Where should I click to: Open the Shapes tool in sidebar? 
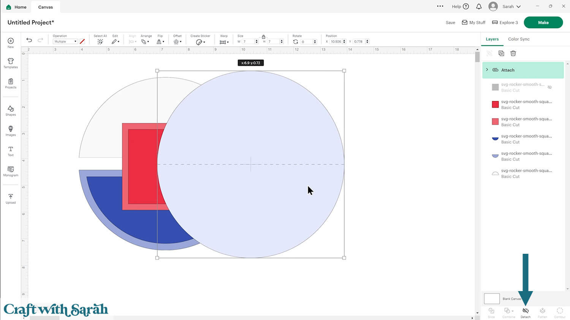[11, 110]
